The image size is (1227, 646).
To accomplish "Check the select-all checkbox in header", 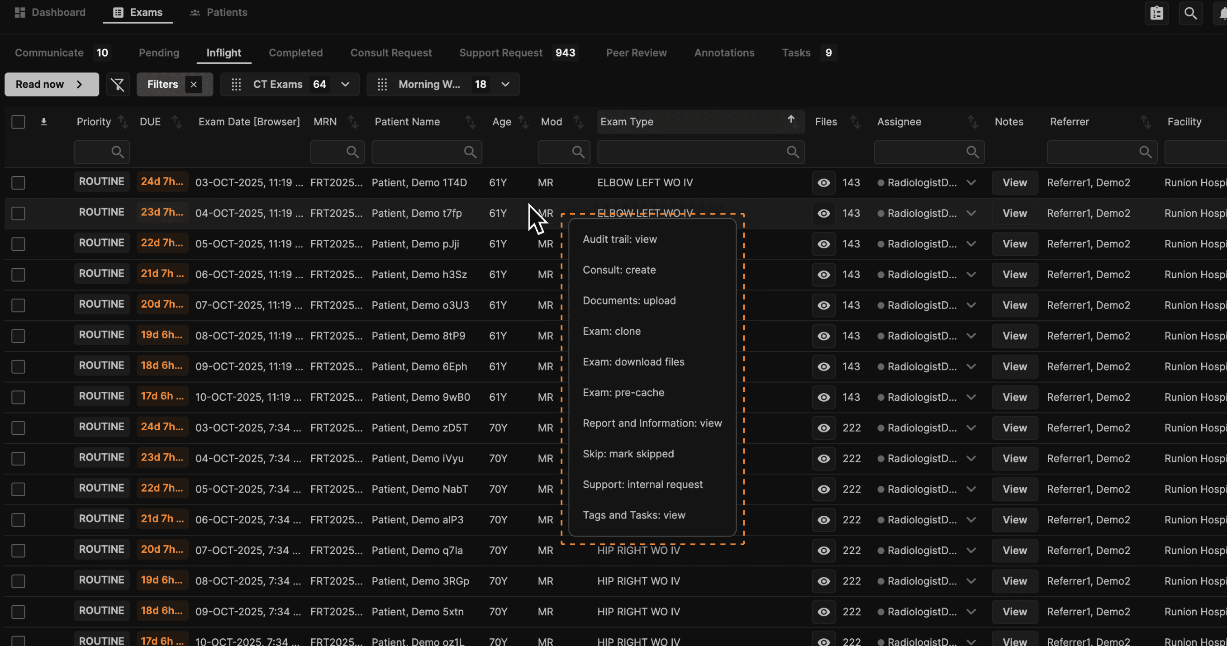I will point(18,122).
